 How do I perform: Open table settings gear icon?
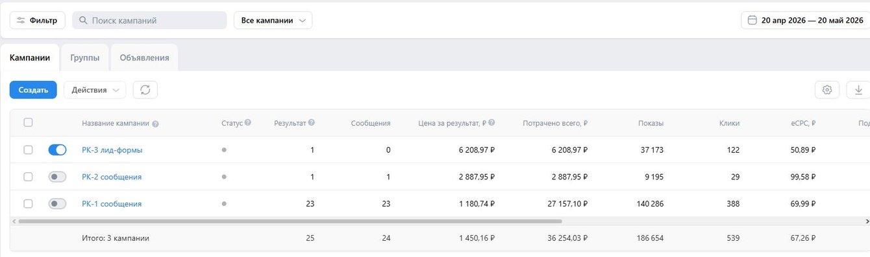pyautogui.click(x=827, y=90)
